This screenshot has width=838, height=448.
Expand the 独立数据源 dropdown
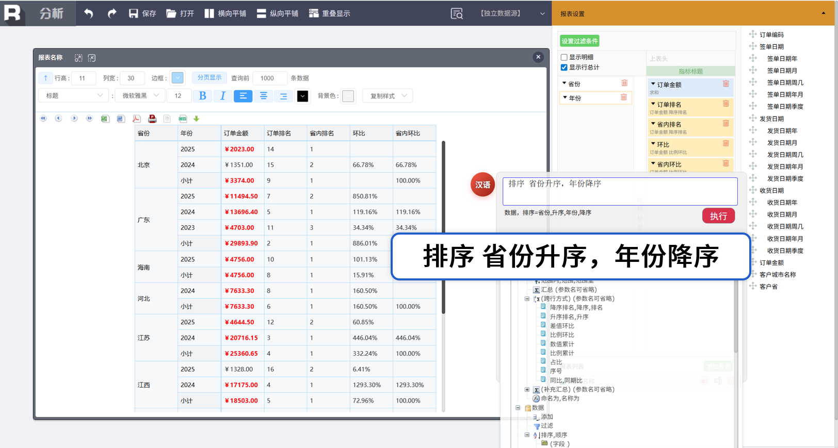(x=542, y=13)
